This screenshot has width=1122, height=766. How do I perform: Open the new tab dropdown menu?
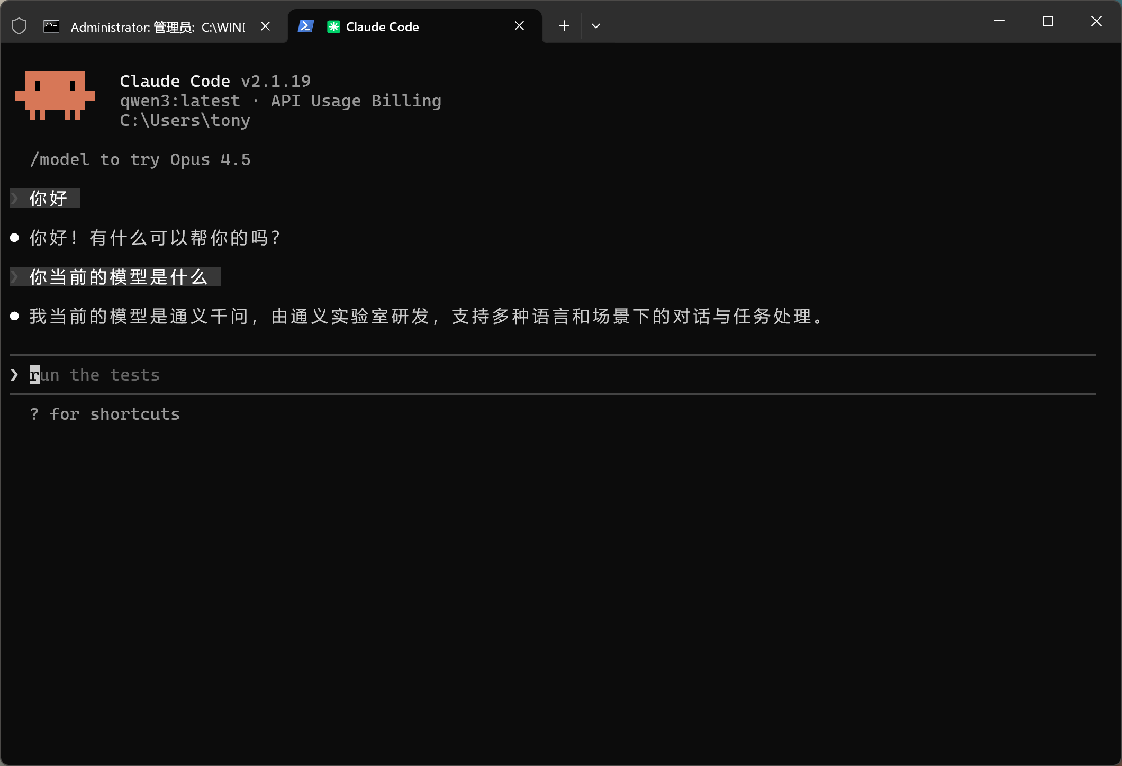596,25
